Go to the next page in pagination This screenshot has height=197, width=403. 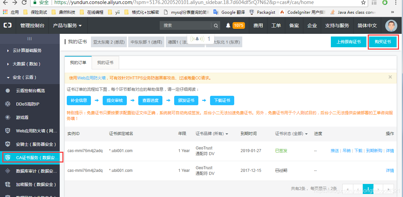point(378,189)
